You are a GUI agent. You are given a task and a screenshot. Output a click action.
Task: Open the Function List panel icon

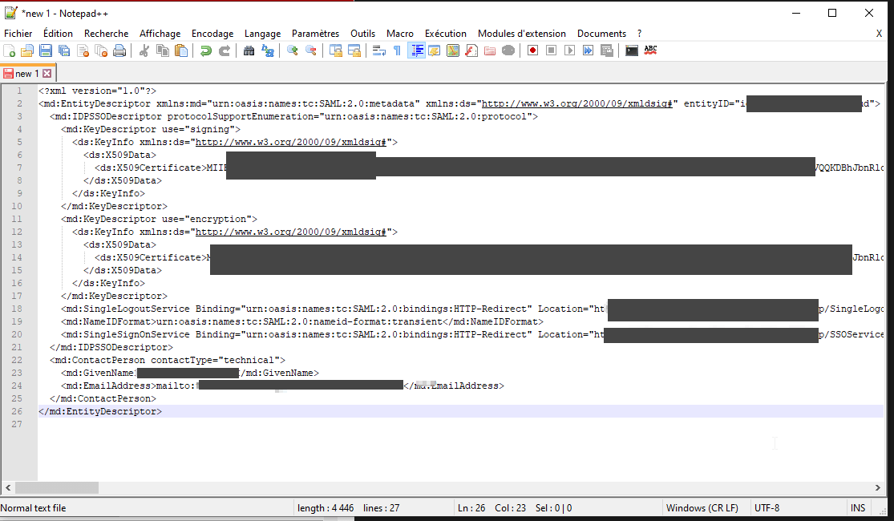tap(471, 50)
